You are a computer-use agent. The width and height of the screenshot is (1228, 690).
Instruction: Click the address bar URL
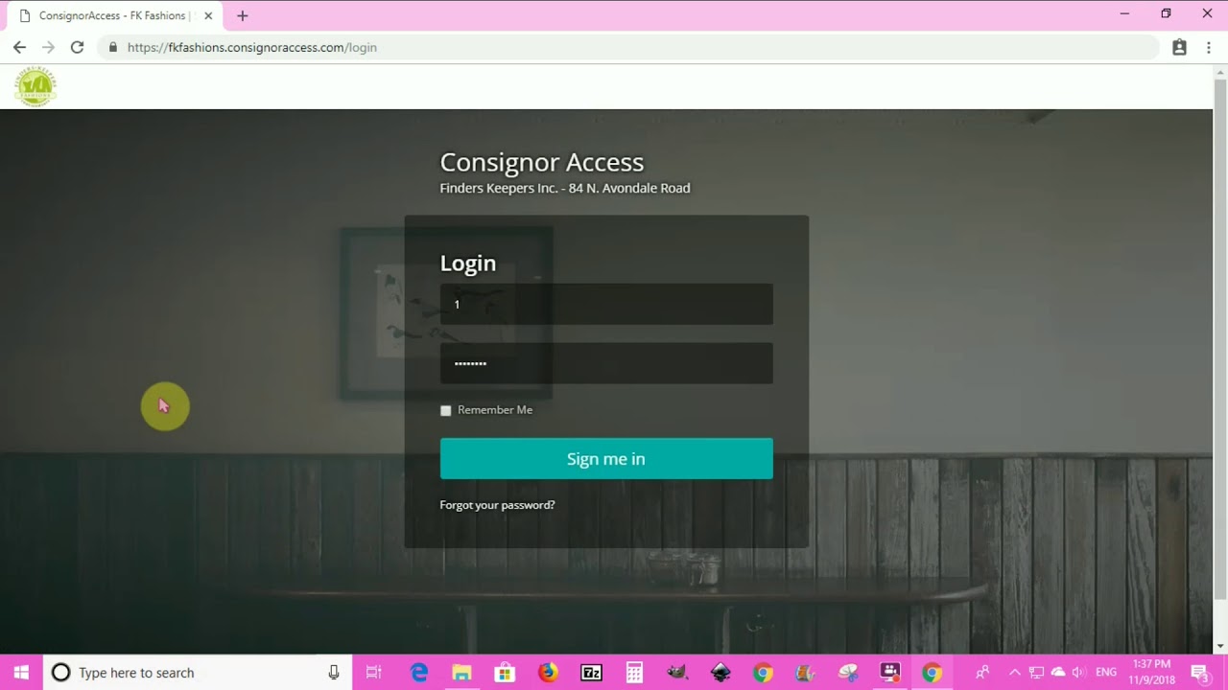click(251, 47)
